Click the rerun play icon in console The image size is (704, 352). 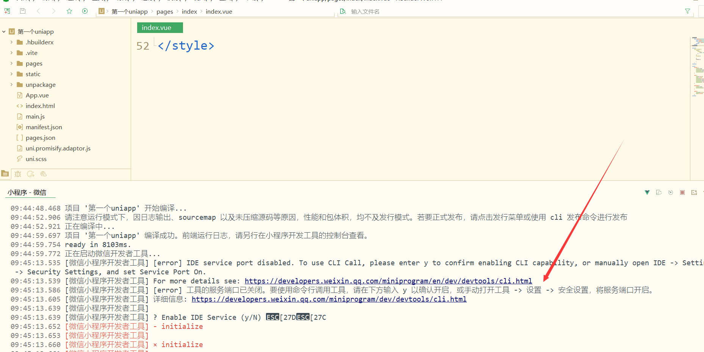point(671,192)
